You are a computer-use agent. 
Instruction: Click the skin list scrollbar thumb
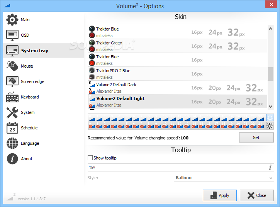click(270, 74)
